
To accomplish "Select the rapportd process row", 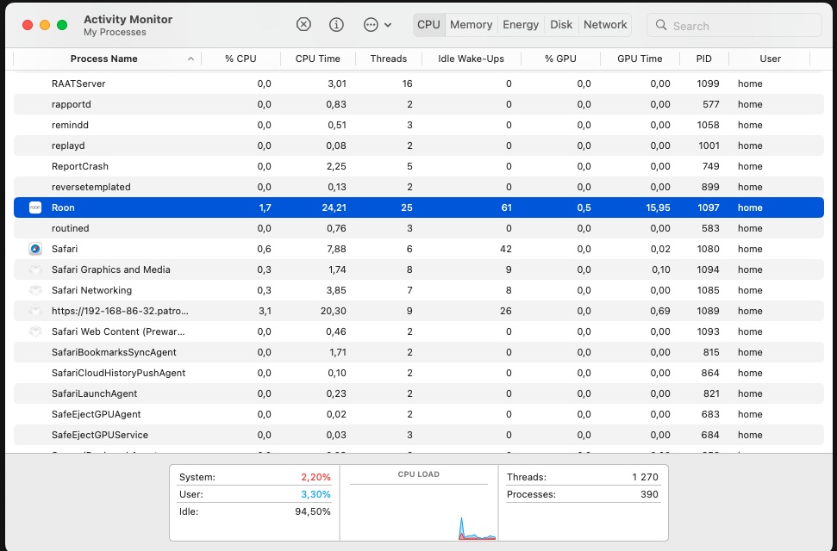I will (x=419, y=104).
